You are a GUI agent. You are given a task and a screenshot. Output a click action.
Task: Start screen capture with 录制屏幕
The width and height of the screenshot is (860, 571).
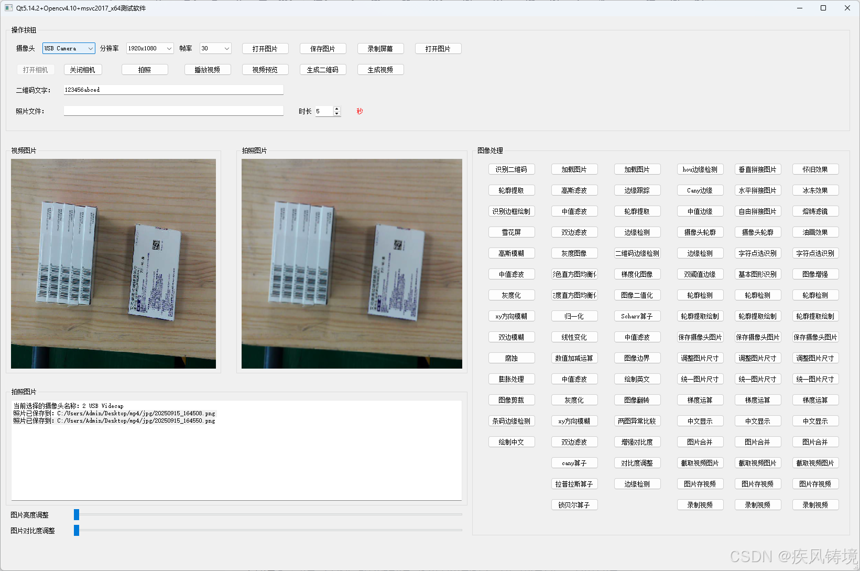tap(380, 49)
